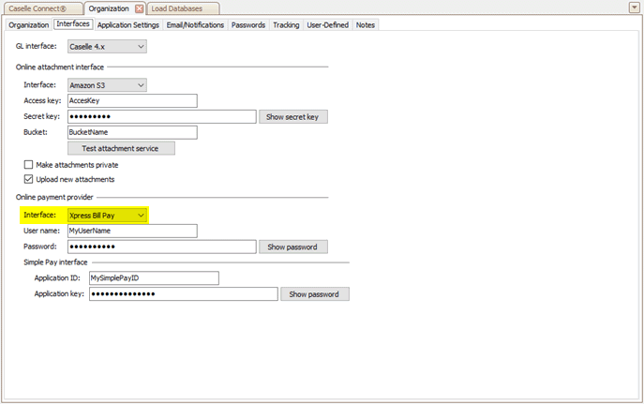Reveal the secret key with Show secret key
Viewport: 644px width, 404px height.
point(293,116)
